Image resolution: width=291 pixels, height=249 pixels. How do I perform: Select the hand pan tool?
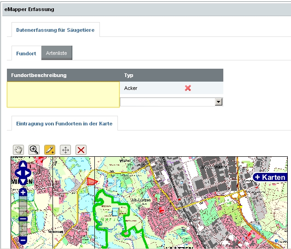click(18, 149)
